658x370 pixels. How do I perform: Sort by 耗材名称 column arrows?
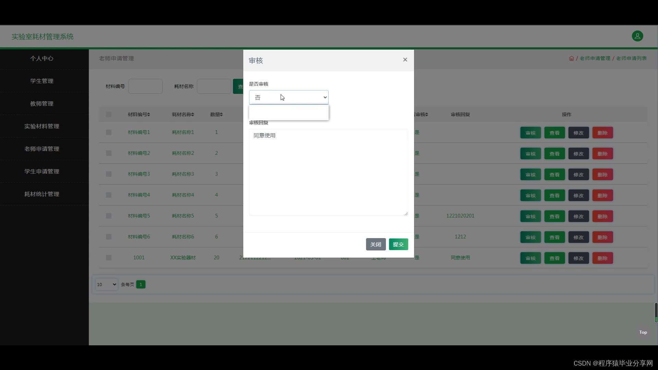tap(193, 114)
